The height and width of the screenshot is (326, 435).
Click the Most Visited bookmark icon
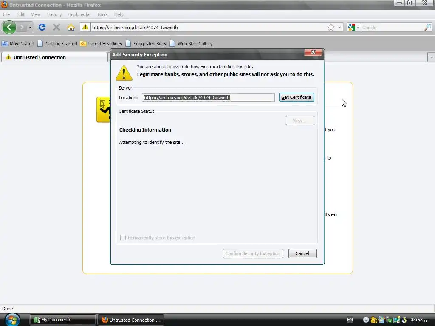tap(5, 44)
